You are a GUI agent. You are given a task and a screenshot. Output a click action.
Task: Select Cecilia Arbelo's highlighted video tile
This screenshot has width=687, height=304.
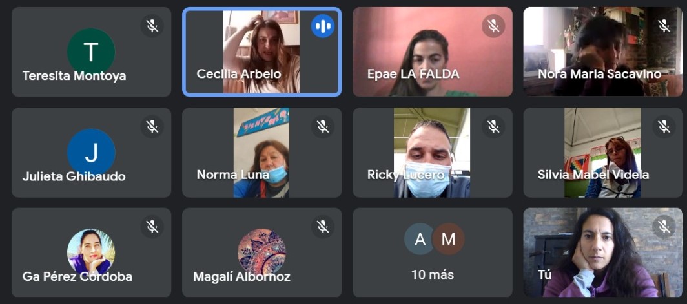262,52
